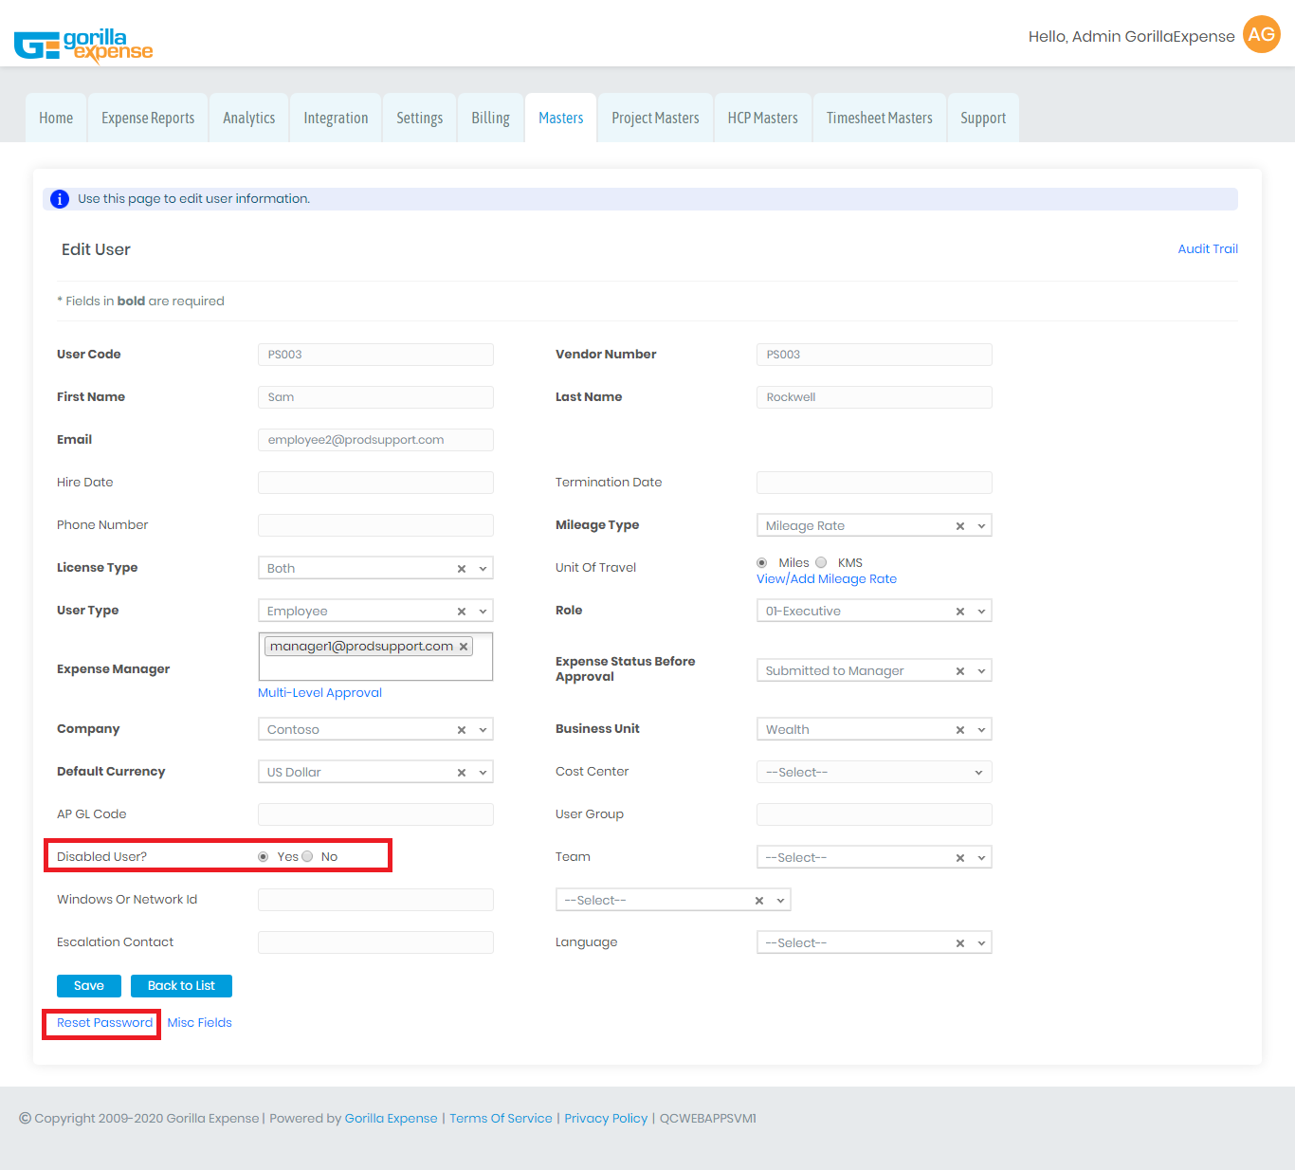Open the Privacy Policy link
1295x1170 pixels.
click(x=606, y=1119)
